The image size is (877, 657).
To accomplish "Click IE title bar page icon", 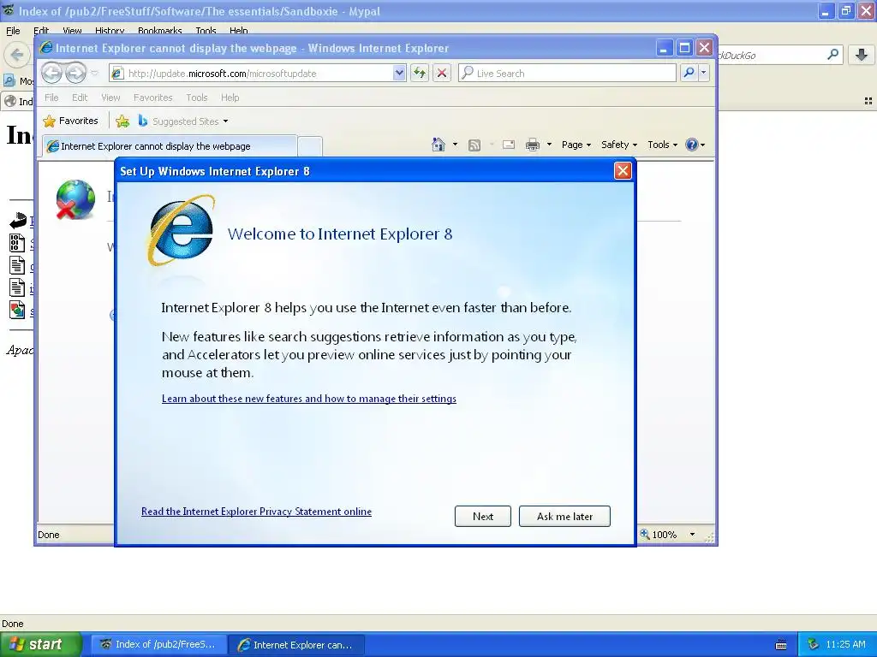I will [x=46, y=48].
